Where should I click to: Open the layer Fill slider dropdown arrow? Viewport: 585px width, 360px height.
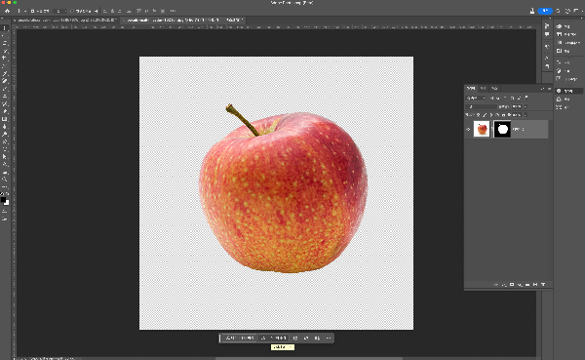pyautogui.click(x=525, y=115)
